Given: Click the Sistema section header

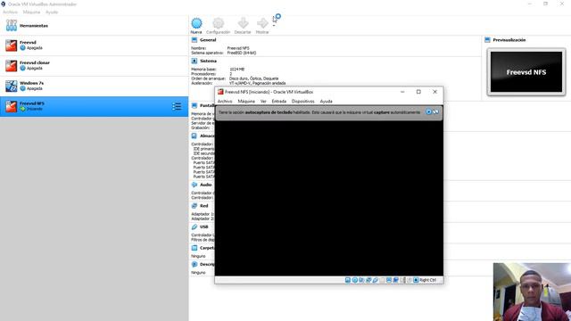Looking at the screenshot, I should pyautogui.click(x=208, y=62).
